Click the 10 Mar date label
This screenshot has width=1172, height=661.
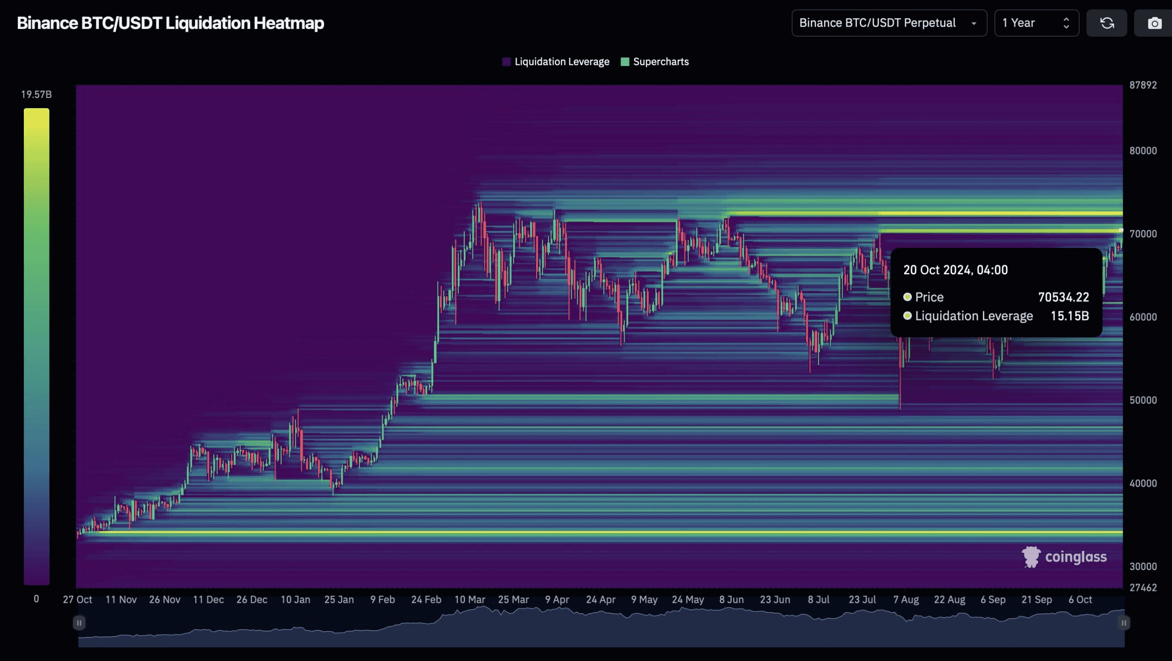470,600
